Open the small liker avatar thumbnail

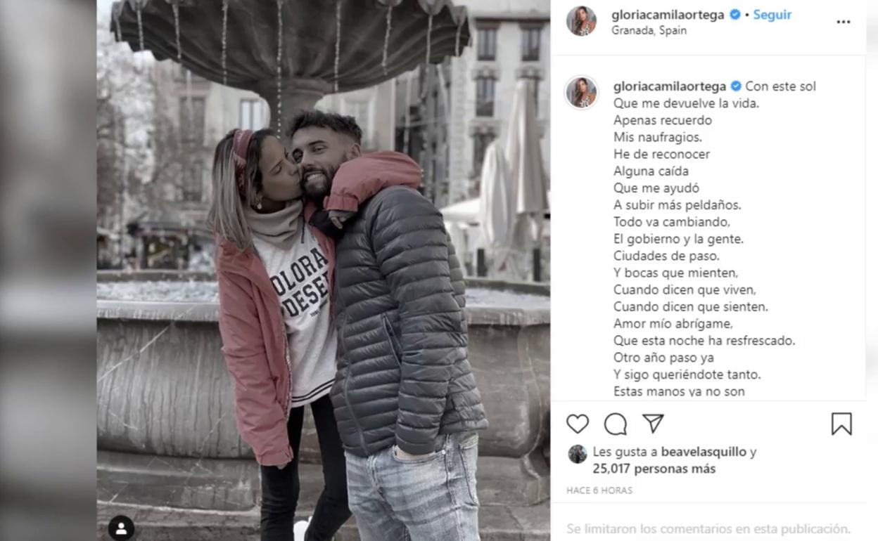578,454
